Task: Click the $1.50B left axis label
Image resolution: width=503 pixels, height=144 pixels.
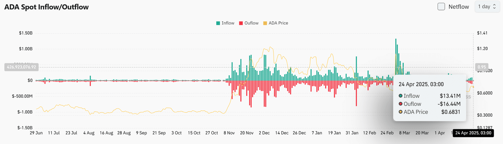Action: pyautogui.click(x=26, y=33)
